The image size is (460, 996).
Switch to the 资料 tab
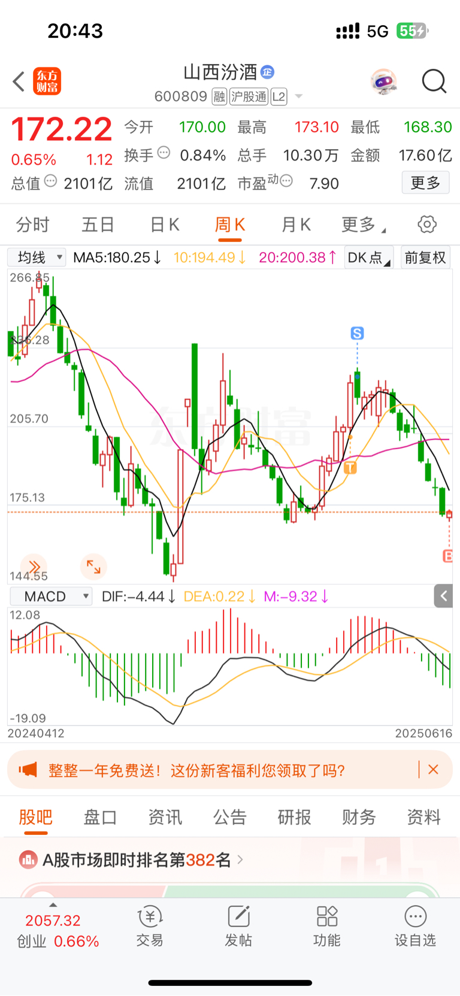coord(423,817)
